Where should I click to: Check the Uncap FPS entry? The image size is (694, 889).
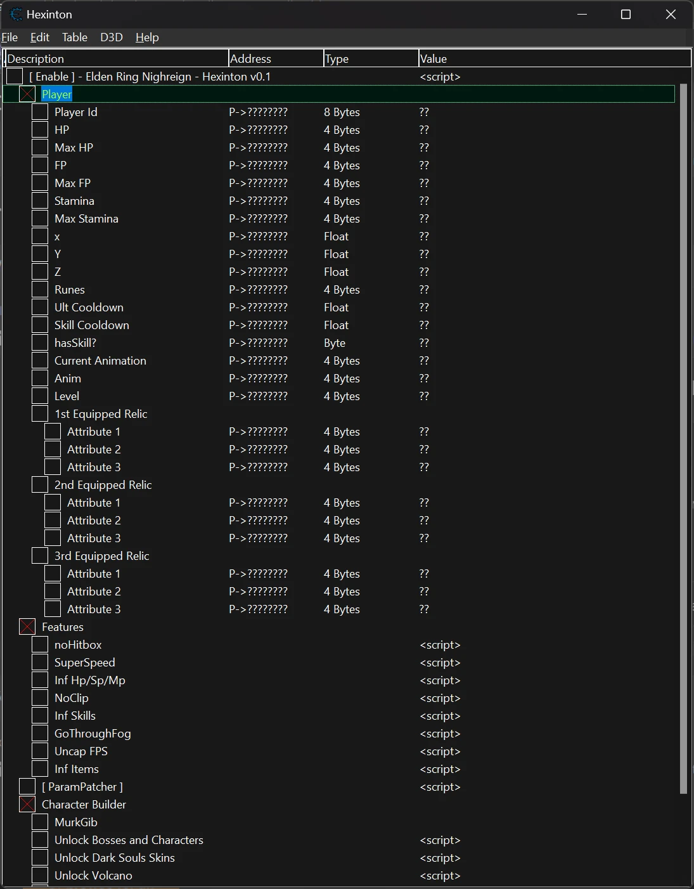[39, 751]
